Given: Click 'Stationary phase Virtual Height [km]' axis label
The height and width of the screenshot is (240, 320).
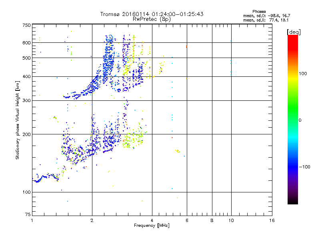Looking at the screenshot, I should [18, 120].
